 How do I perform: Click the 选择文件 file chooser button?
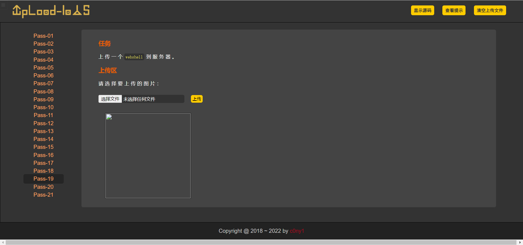(x=110, y=99)
